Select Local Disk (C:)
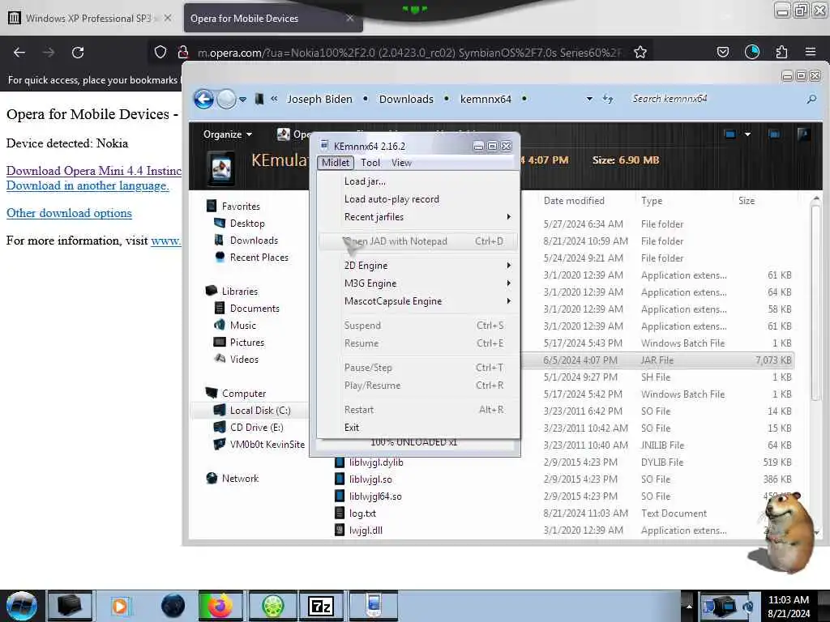Viewport: 830px width, 622px height. (260, 411)
